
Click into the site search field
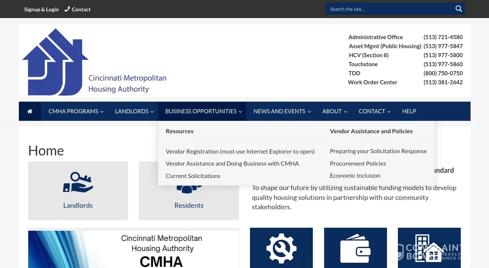[388, 9]
